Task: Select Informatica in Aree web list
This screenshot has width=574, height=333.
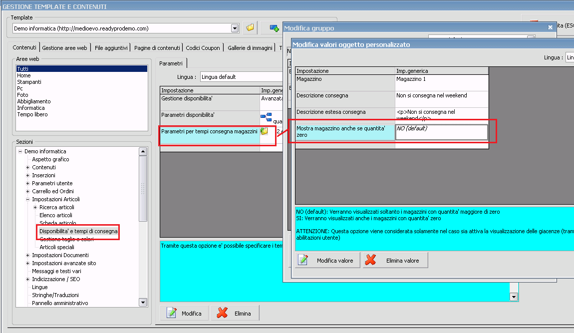Action: coord(82,108)
